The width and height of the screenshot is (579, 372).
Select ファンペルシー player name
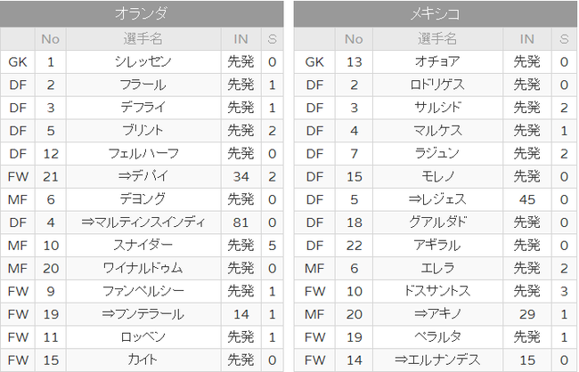(143, 291)
